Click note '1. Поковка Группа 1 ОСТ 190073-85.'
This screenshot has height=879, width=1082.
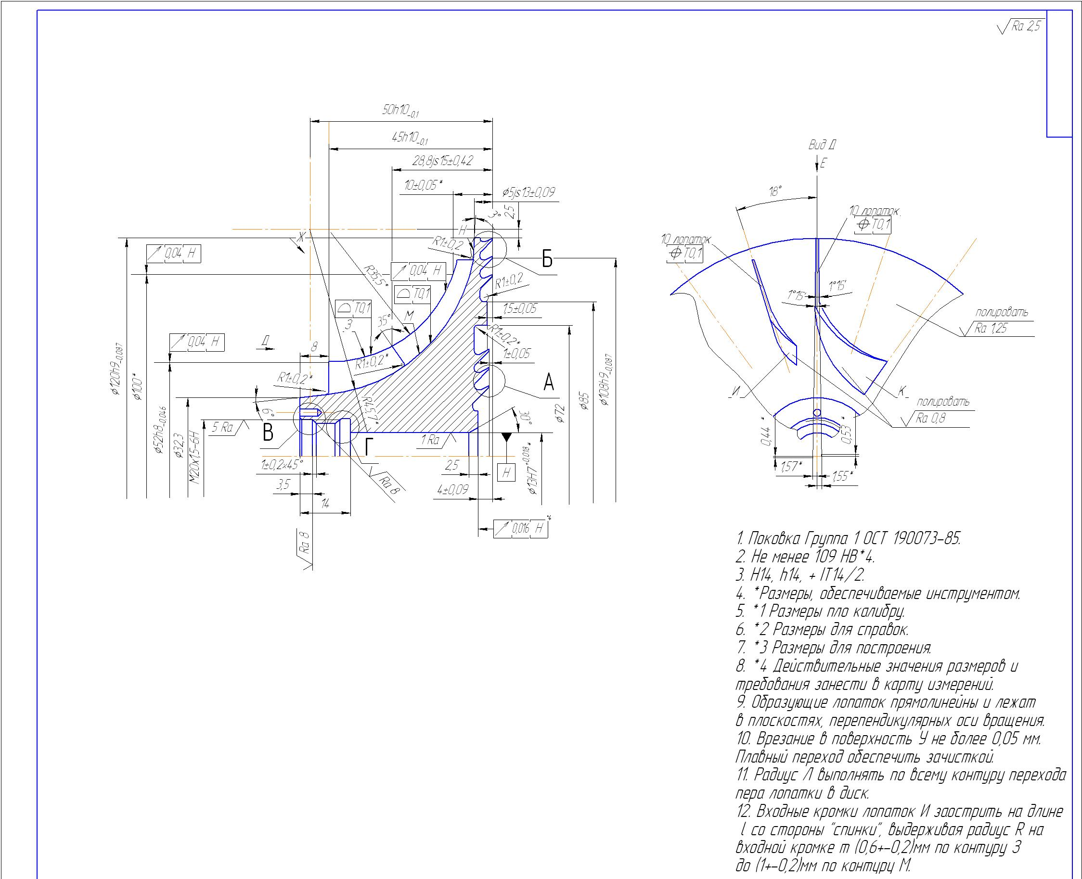(848, 538)
